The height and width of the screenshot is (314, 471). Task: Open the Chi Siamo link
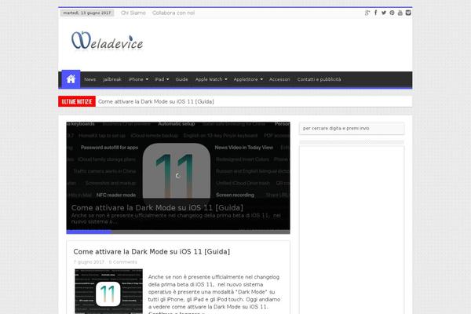click(x=133, y=13)
